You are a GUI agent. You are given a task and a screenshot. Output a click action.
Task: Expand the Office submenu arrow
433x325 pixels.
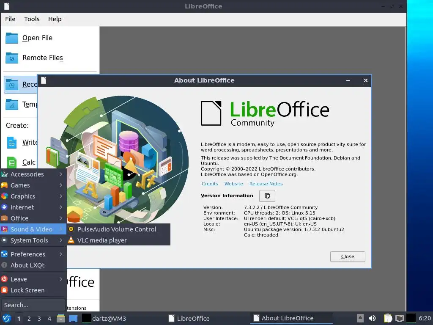coord(61,218)
